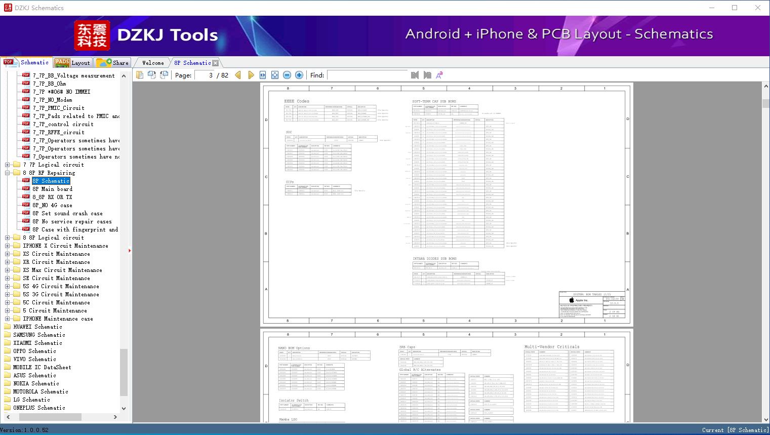Expand 5S 3G Circuit Maintenance node
Image resolution: width=770 pixels, height=435 pixels.
[7, 294]
